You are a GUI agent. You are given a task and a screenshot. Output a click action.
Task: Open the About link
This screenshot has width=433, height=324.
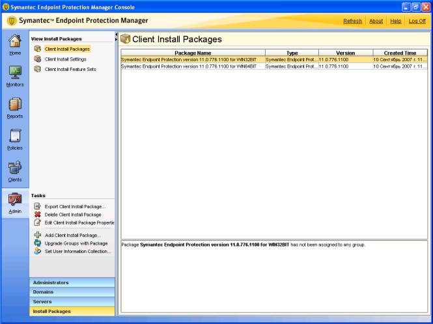pyautogui.click(x=376, y=21)
